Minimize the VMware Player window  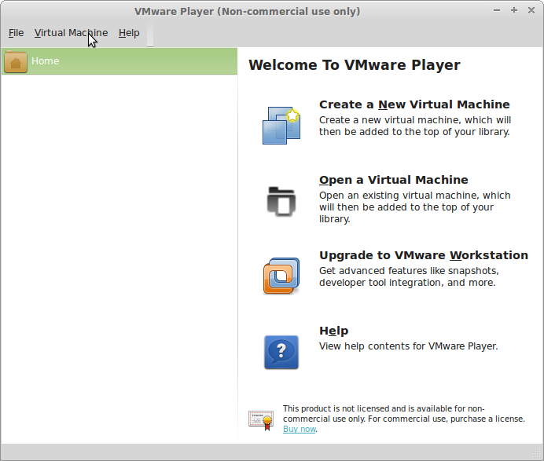point(497,10)
